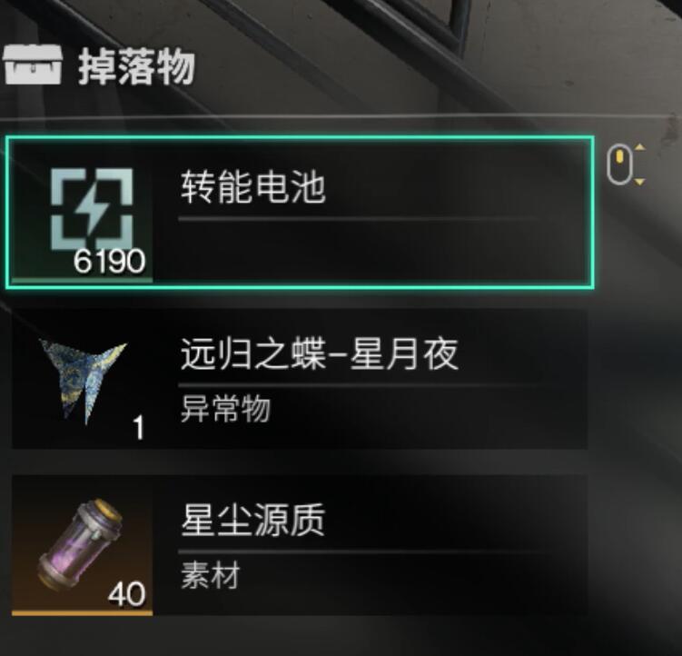Viewport: 682px width, 656px height.
Task: Click the 异常物 category label
Action: click(225, 408)
